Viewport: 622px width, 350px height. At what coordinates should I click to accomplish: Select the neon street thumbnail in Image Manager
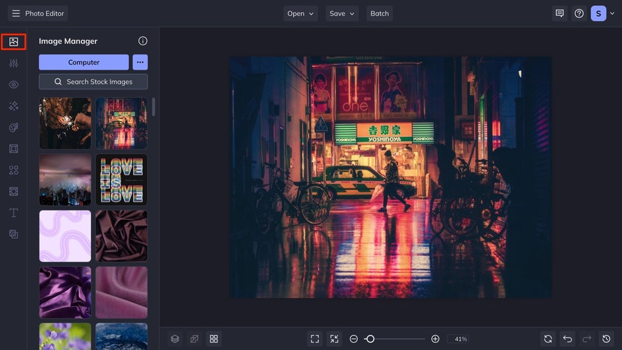click(121, 123)
